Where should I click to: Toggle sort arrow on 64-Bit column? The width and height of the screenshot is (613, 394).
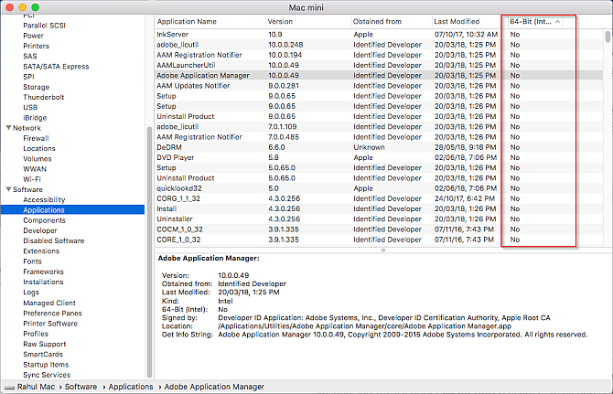569,21
